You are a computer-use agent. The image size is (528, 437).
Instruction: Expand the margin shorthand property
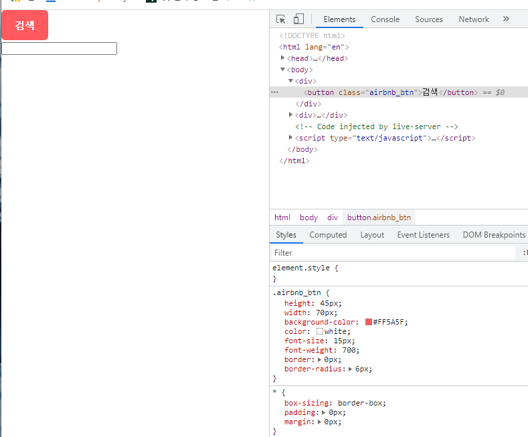[x=320, y=422]
